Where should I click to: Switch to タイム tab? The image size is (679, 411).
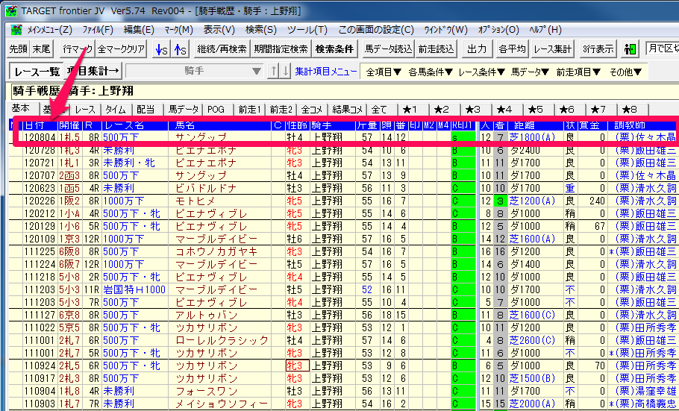click(x=116, y=110)
